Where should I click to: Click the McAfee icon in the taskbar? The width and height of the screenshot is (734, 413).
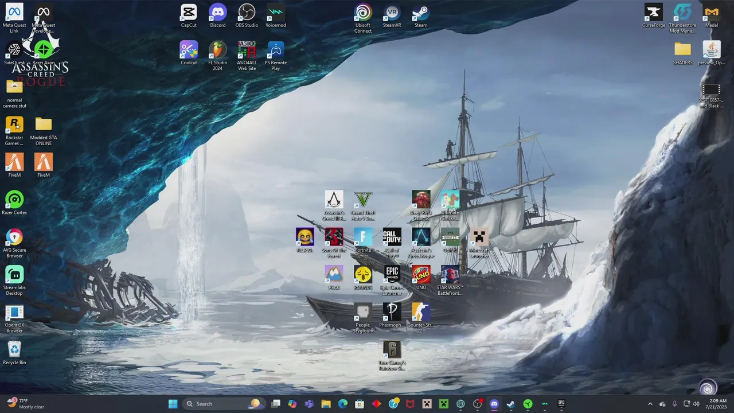click(x=410, y=404)
